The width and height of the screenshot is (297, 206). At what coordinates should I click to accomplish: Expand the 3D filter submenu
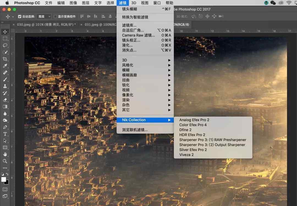145,60
